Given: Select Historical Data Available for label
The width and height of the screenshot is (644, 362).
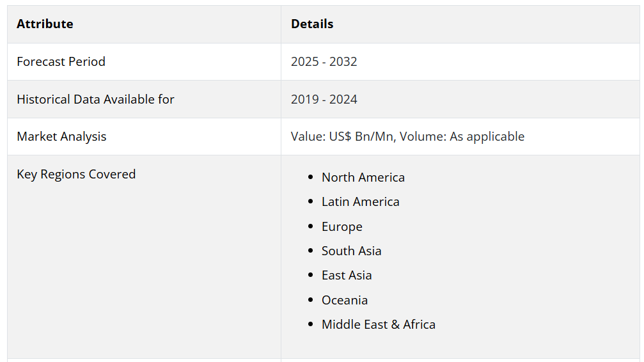Looking at the screenshot, I should click(95, 99).
